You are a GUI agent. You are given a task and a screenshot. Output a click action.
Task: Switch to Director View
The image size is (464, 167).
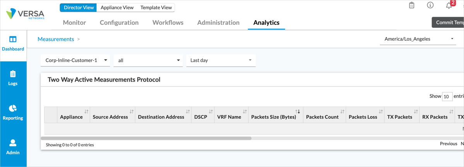coord(78,8)
